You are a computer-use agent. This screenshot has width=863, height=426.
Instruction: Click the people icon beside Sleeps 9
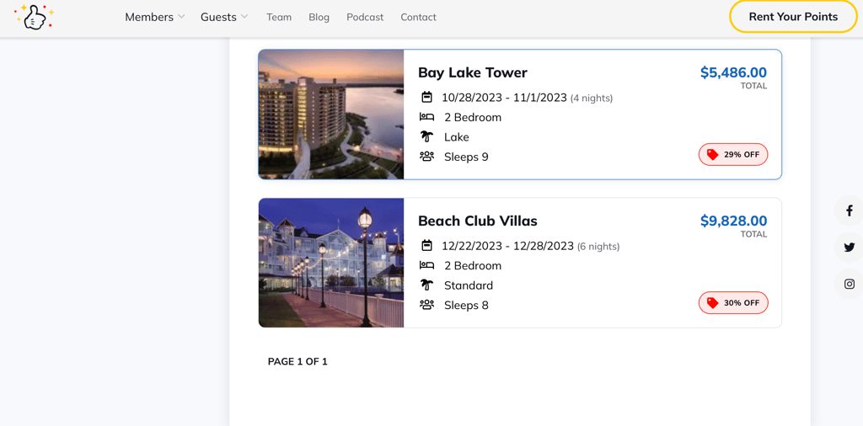426,157
